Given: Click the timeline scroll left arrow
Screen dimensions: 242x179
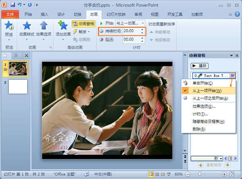Looking at the screenshot, I should tap(225, 158).
